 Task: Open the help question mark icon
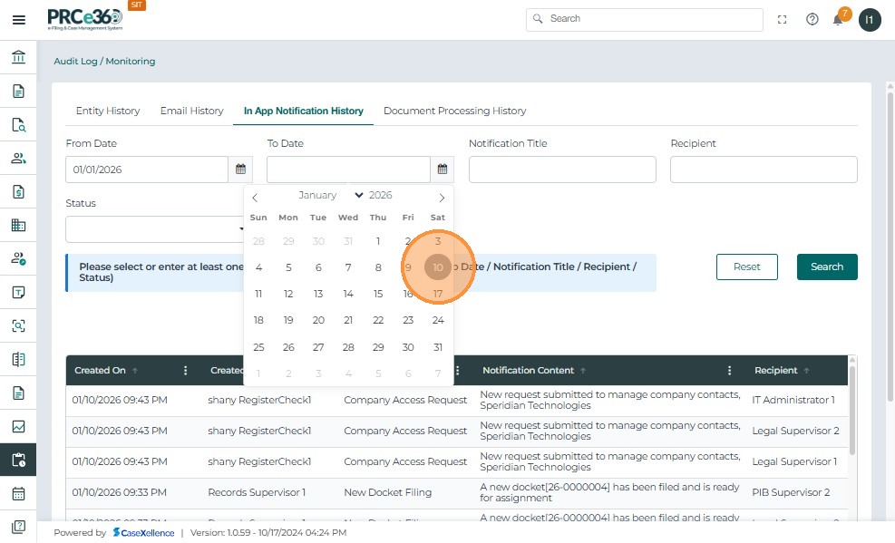812,20
